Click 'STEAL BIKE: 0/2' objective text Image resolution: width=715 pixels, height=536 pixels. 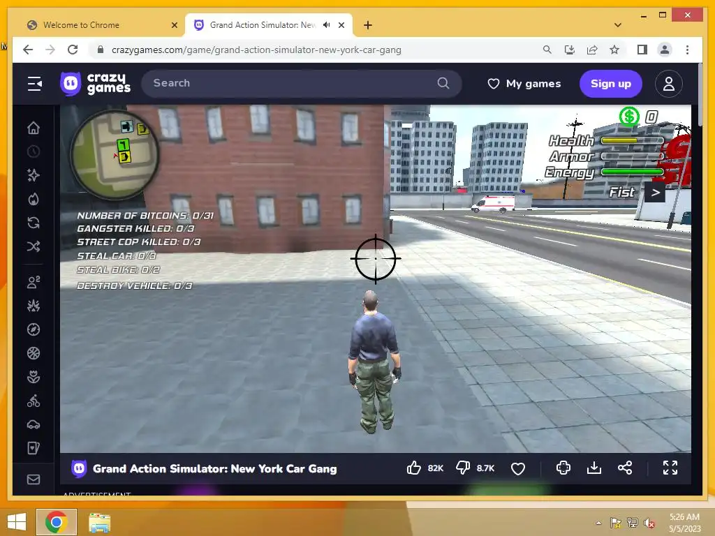click(x=119, y=270)
